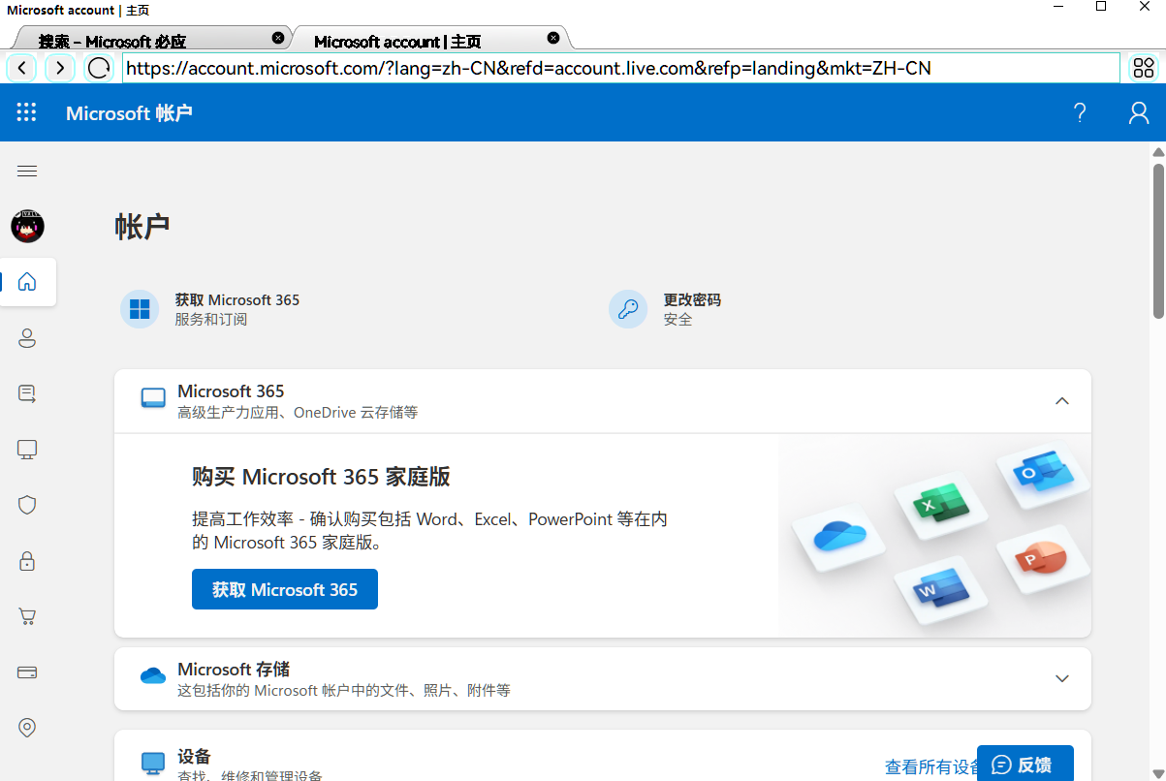Go back with the browser back arrow
The image size is (1166, 781).
pos(22,68)
